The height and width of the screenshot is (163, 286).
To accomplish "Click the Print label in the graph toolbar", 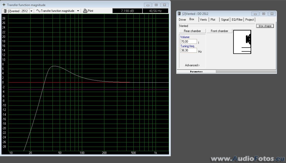I will 91,11.
